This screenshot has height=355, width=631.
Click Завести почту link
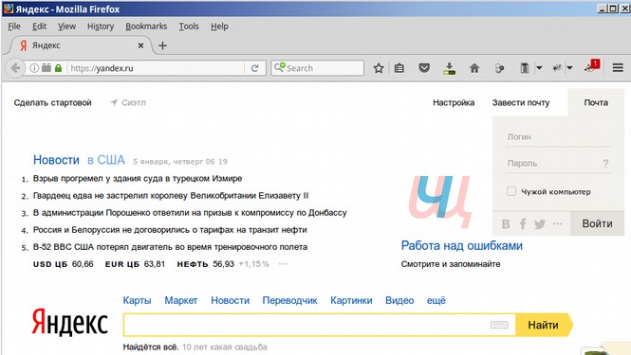pyautogui.click(x=521, y=102)
